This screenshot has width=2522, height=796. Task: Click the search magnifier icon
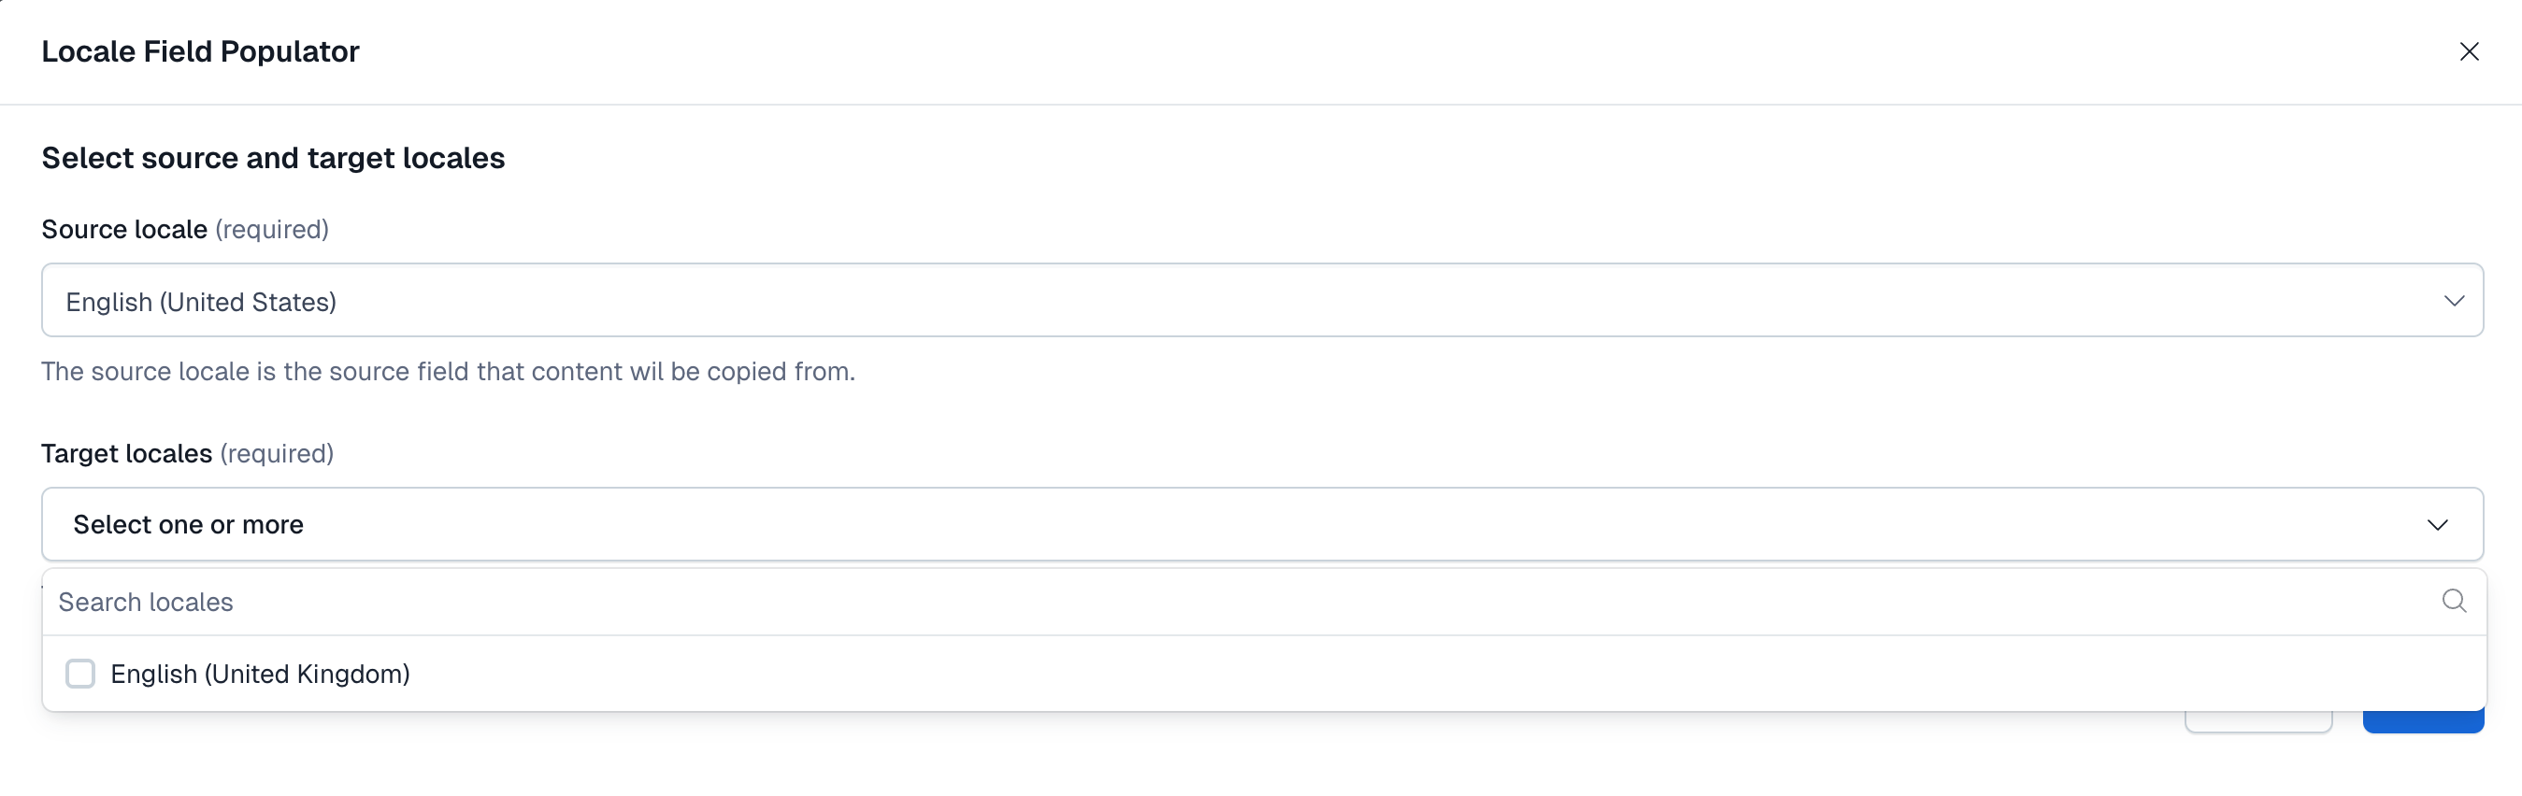click(2454, 601)
